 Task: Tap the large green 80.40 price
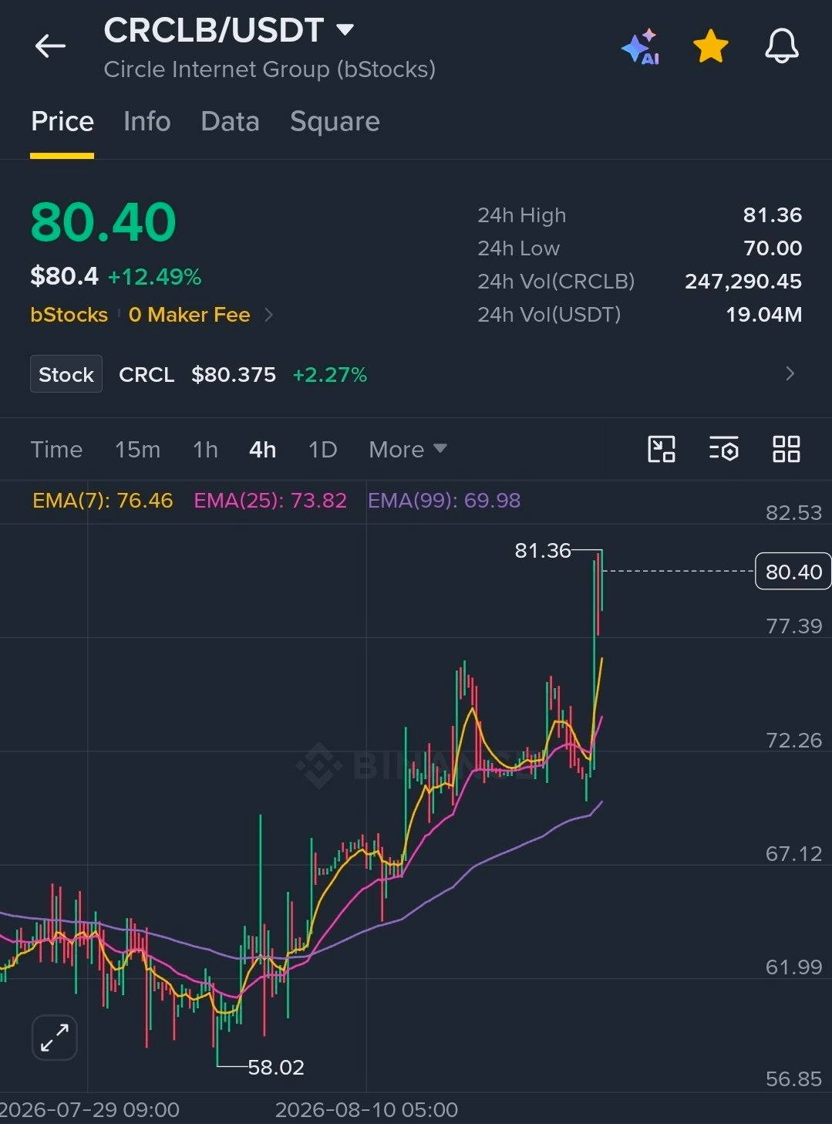click(x=103, y=222)
